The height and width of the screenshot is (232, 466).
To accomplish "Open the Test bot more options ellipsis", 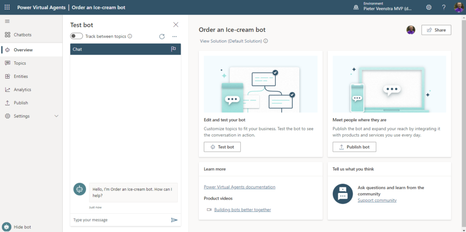I will click(174, 36).
